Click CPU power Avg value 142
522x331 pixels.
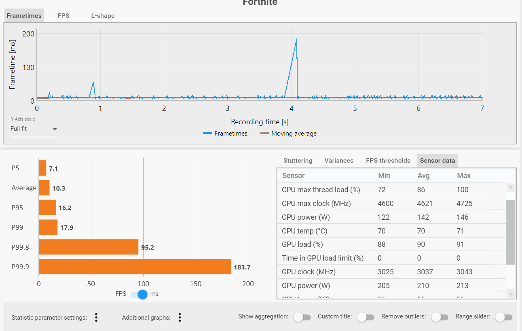tap(423, 217)
